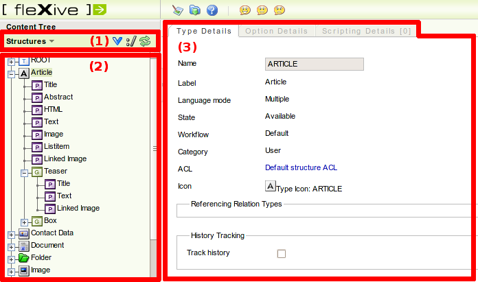The image size is (478, 282).
Task: Switch to the Type Details tab
Action: 204,31
